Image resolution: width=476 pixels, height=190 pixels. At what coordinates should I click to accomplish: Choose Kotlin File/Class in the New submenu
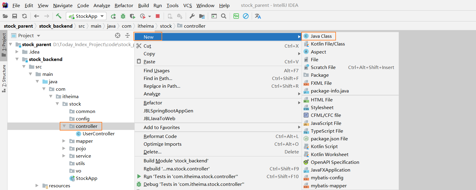[x=350, y=44]
